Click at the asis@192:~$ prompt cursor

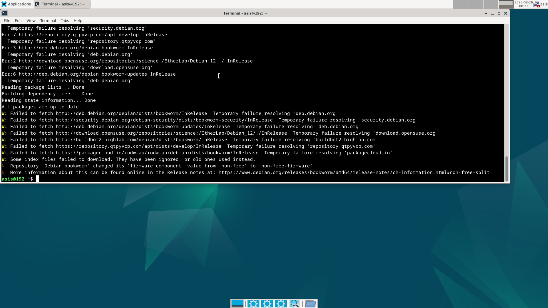(37, 179)
